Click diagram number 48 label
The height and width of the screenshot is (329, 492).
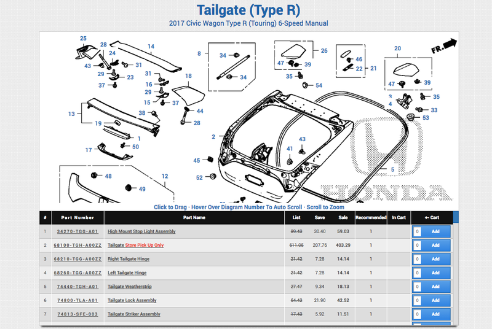108,176
